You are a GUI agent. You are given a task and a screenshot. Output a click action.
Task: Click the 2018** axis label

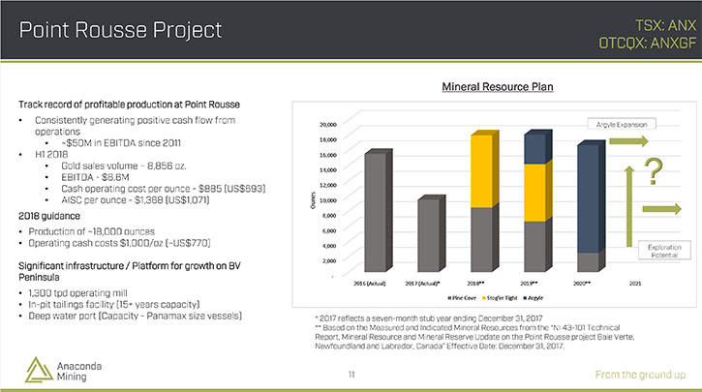(475, 284)
